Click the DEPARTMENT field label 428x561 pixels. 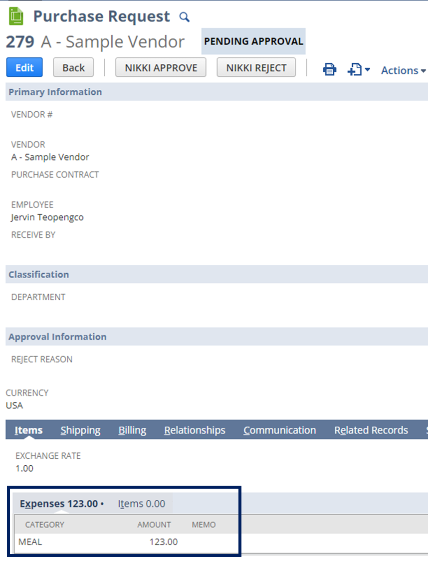click(38, 297)
